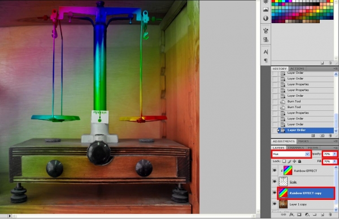Image resolution: width=339 pixels, height=219 pixels.
Task: Select the last Burn Tool history state
Action: tap(294, 107)
